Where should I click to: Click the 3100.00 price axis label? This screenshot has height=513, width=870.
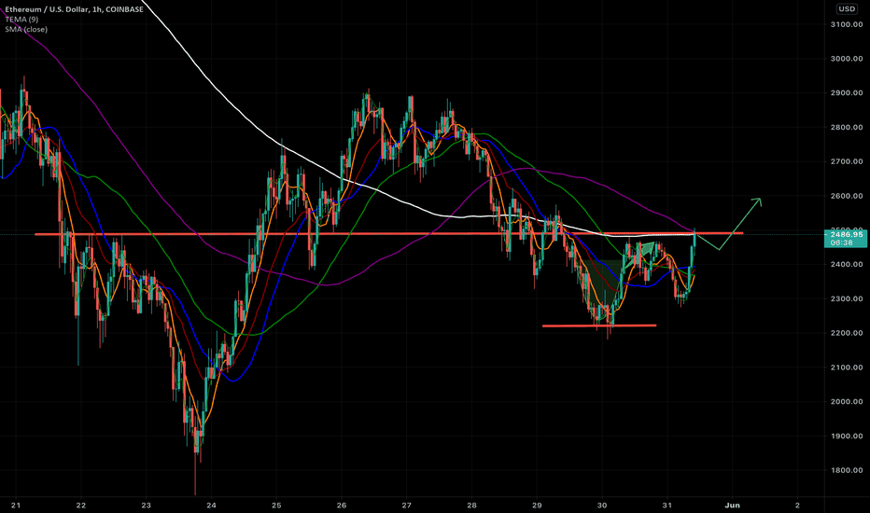click(847, 24)
